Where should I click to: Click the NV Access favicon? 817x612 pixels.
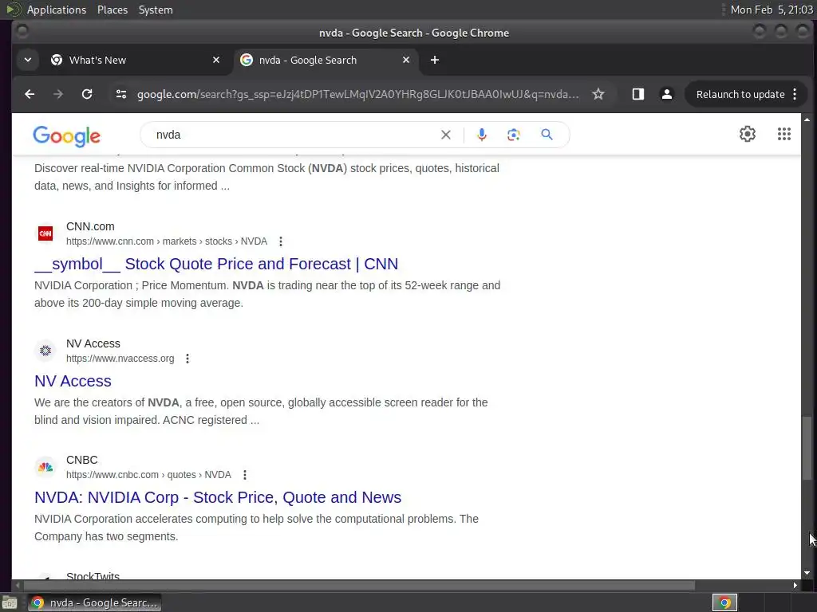[x=45, y=351]
